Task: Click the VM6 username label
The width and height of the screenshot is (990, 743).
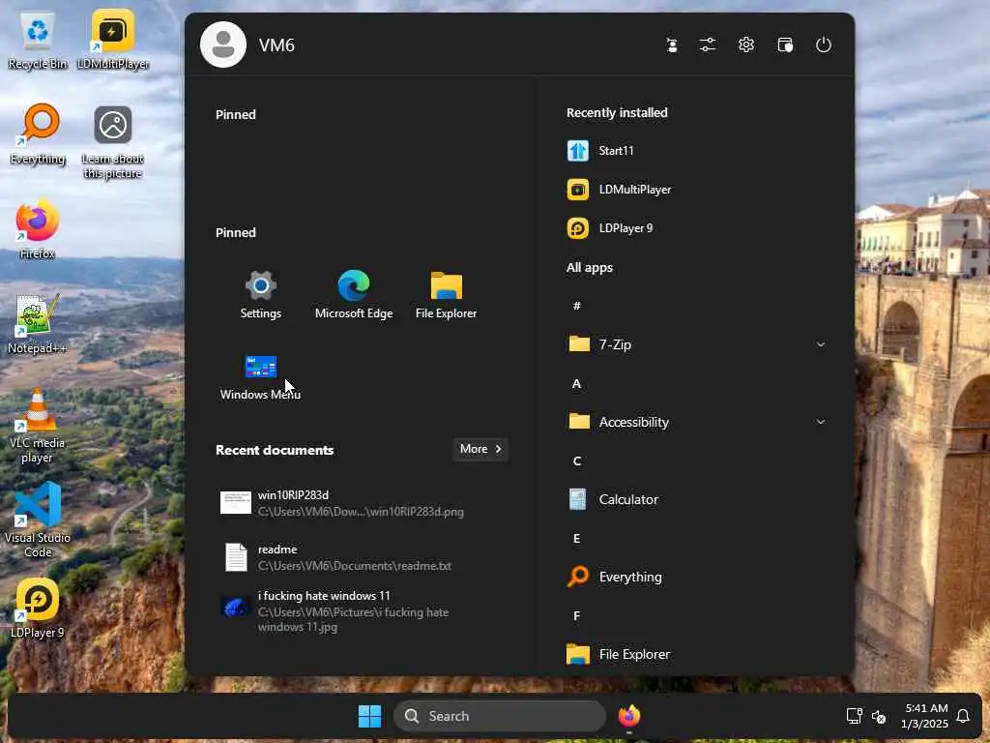Action: click(x=277, y=45)
